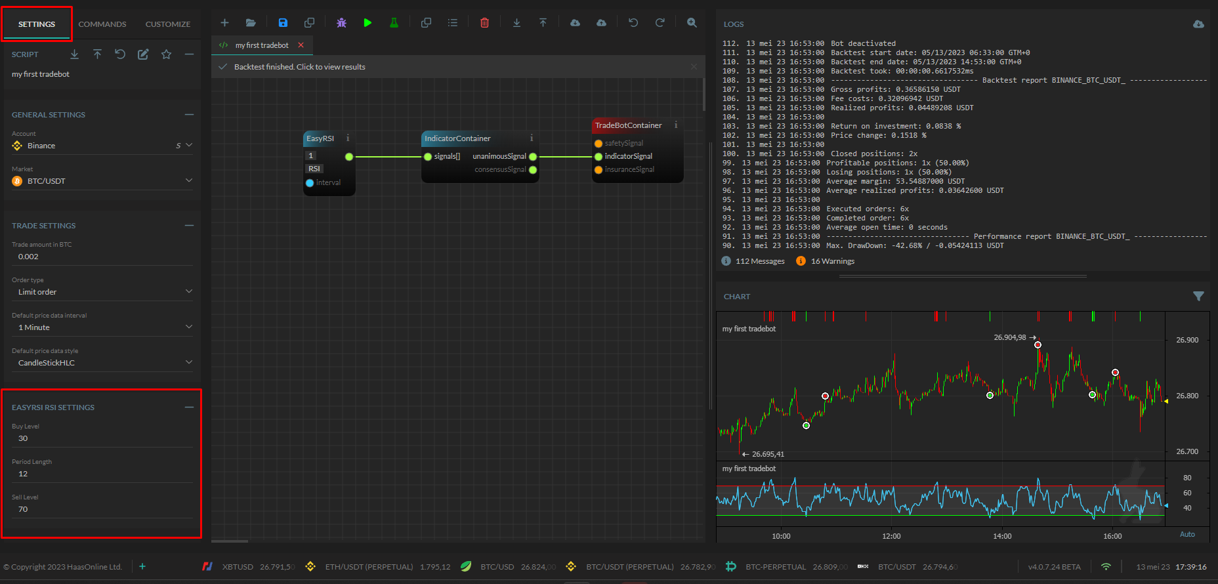Open a script with the folder icon
The image size is (1218, 584).
[251, 23]
